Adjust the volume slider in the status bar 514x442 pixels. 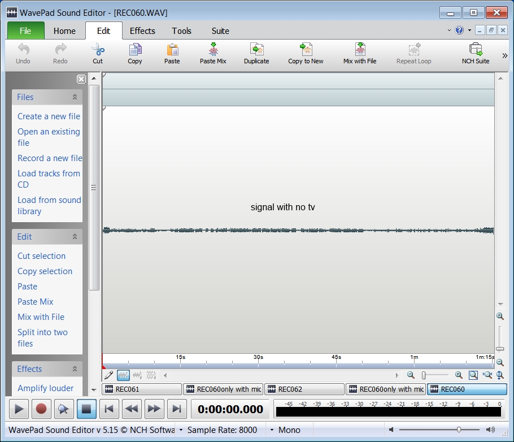459,430
